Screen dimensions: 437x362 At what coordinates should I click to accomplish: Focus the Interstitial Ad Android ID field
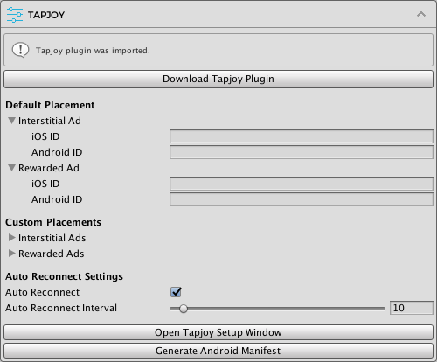(302, 152)
